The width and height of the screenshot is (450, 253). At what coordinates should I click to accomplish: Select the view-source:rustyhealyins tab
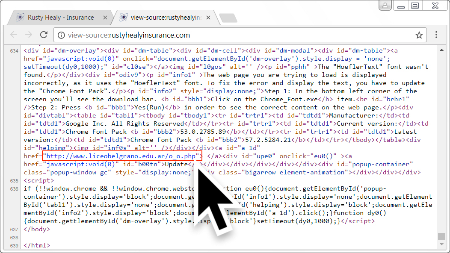[x=165, y=18]
